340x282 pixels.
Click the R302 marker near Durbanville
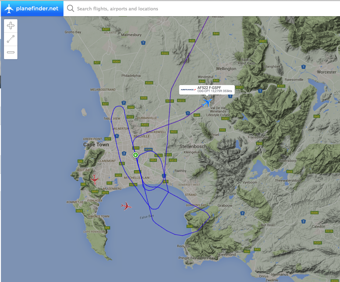click(x=144, y=124)
